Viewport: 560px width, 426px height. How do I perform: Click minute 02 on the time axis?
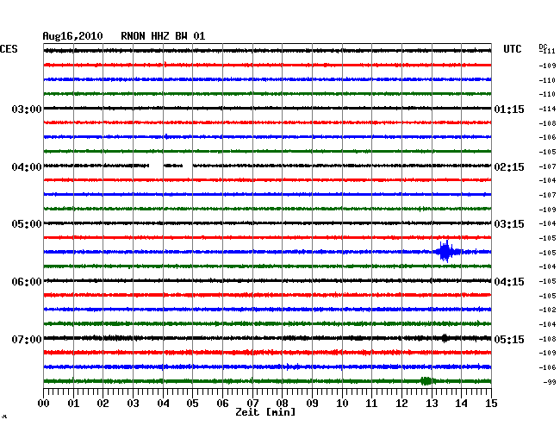[103, 403]
